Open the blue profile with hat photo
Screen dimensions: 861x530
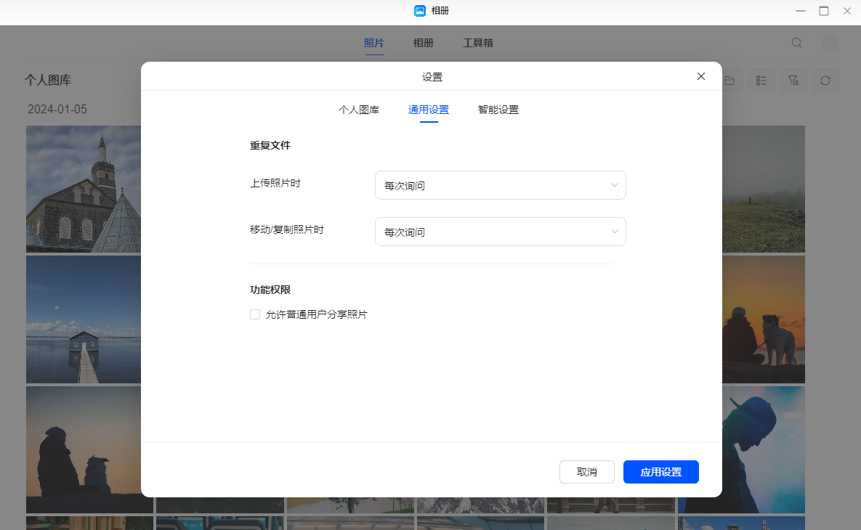(763, 450)
